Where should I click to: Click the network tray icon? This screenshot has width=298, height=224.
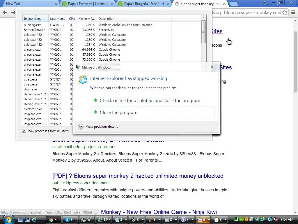click(x=270, y=219)
